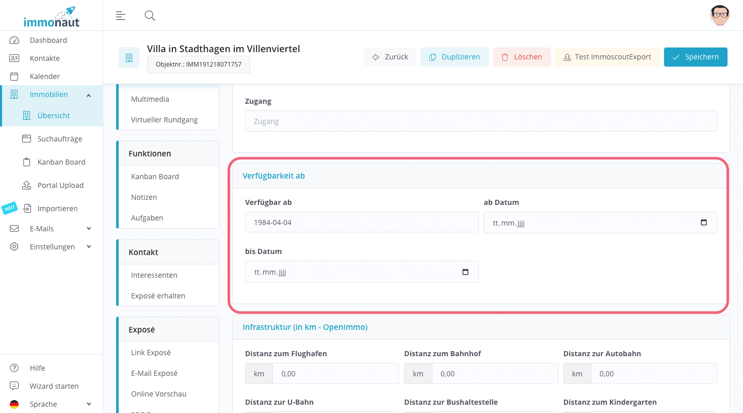743x413 pixels.
Task: Collapse the Immobilien menu section
Action: tap(89, 95)
